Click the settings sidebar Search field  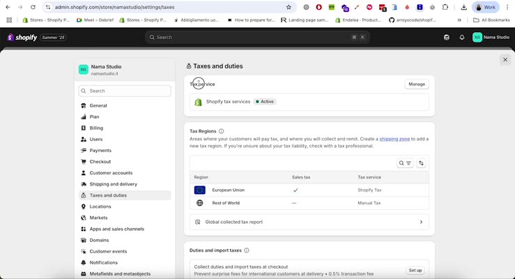pos(125,91)
